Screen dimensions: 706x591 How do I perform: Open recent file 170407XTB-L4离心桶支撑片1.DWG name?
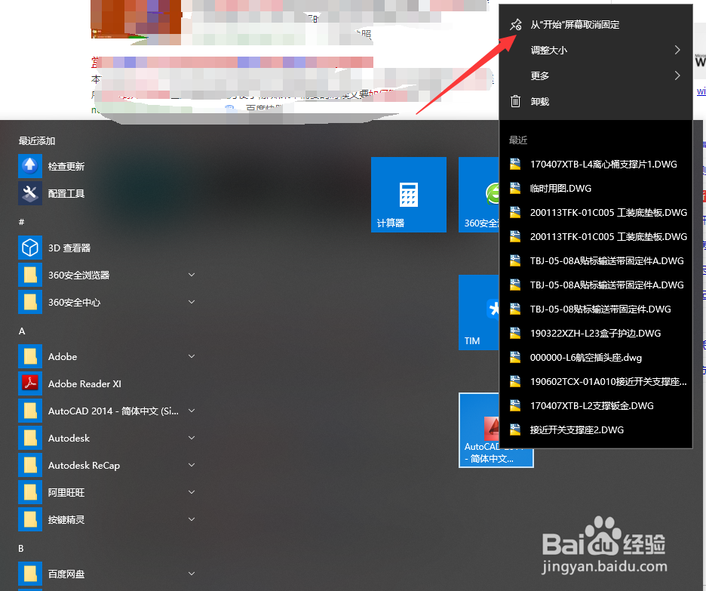603,164
